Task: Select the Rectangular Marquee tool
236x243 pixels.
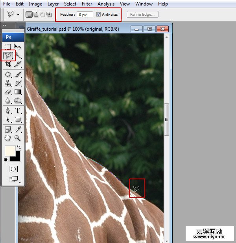Action: pos(8,47)
